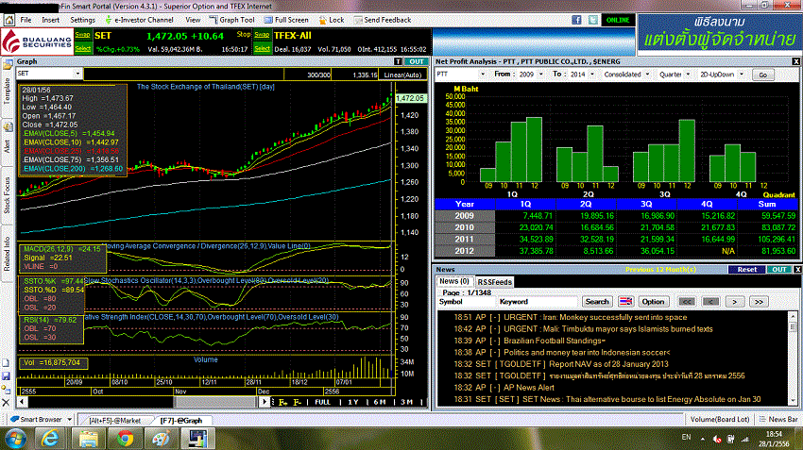Click the OUT button in News header
Image resolution: width=803 pixels, height=450 pixels.
click(x=779, y=270)
